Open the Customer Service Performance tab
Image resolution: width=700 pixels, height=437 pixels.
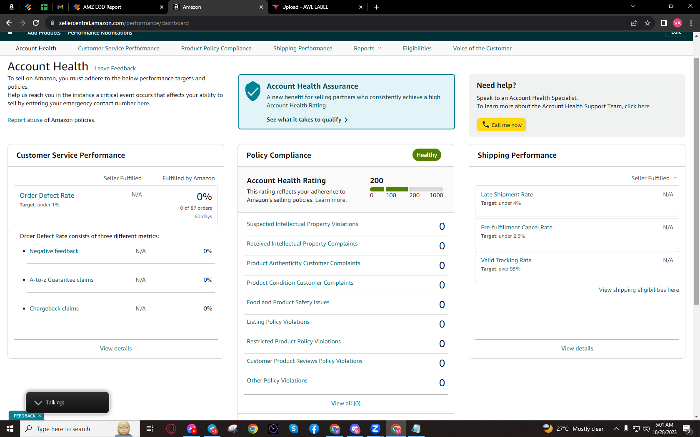click(119, 48)
